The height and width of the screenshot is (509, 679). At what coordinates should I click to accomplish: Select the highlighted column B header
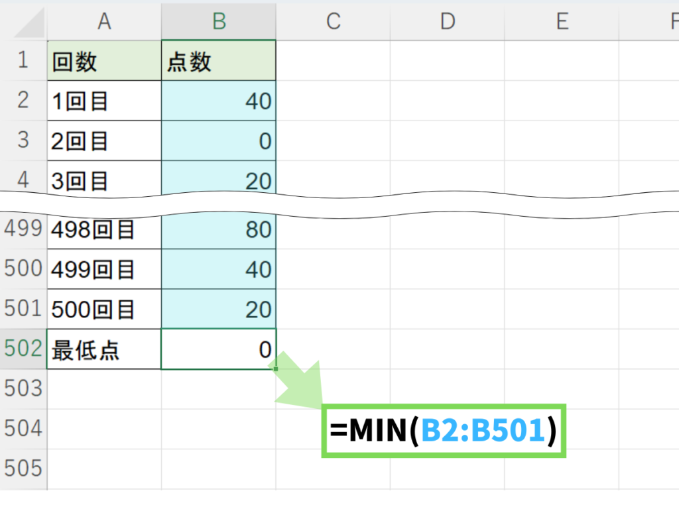pos(219,21)
